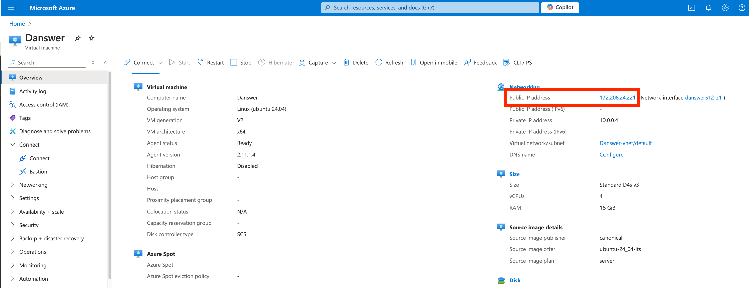This screenshot has height=288, width=749.
Task: Click the Copilot button
Action: tap(560, 7)
